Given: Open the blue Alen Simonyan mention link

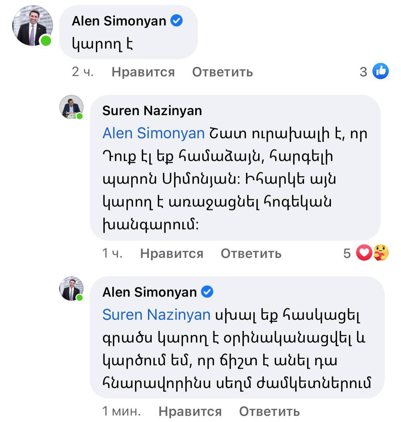Looking at the screenshot, I should 153,133.
